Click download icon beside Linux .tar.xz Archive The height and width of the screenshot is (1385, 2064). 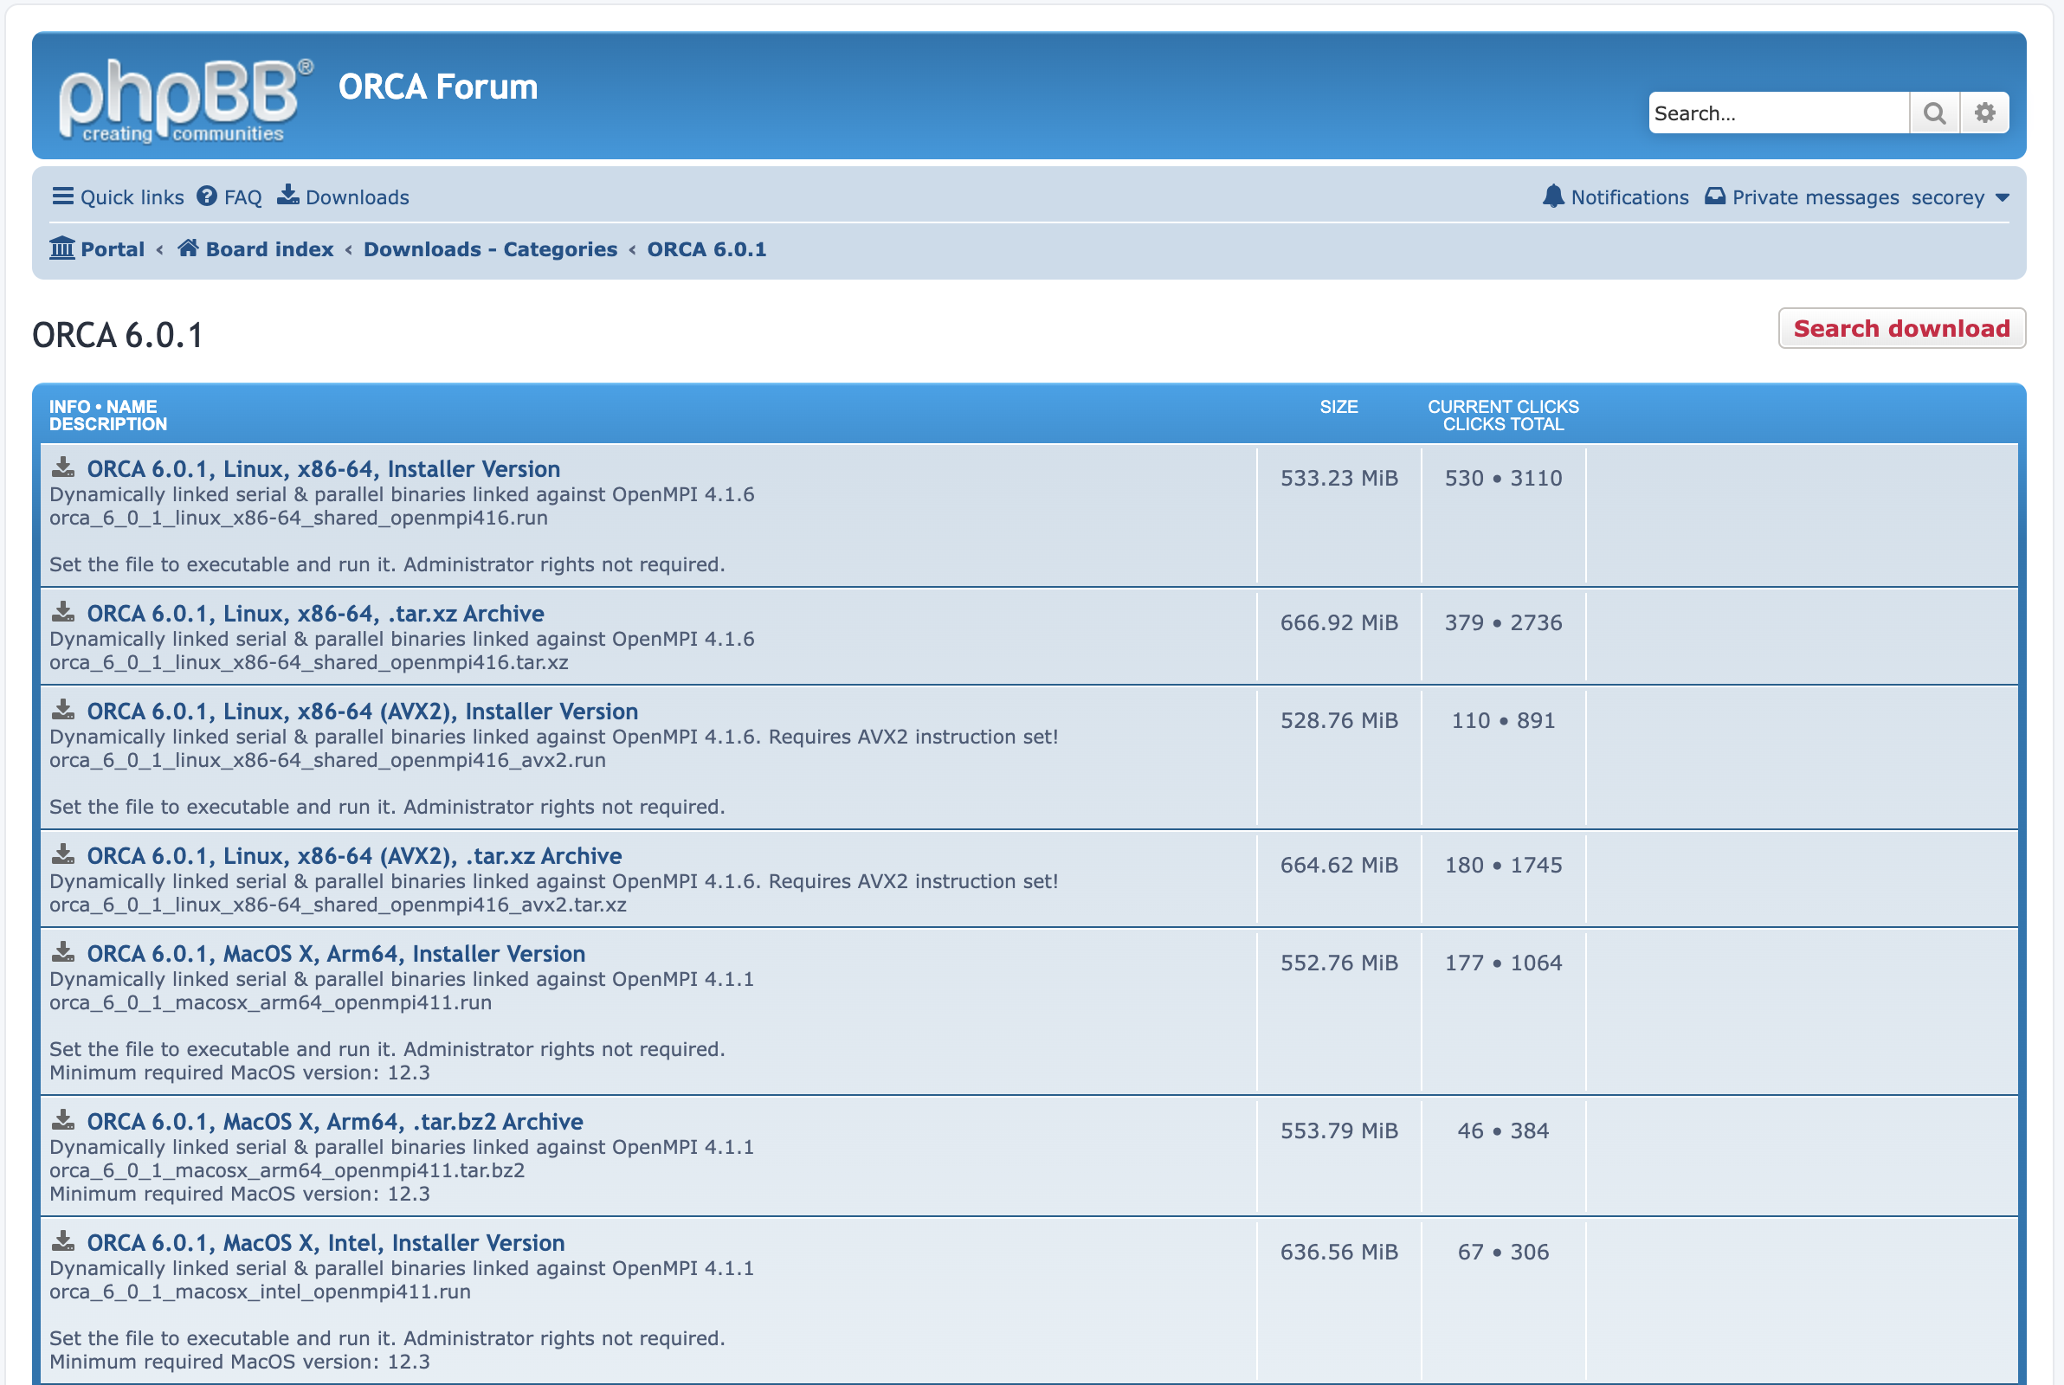pyautogui.click(x=62, y=612)
